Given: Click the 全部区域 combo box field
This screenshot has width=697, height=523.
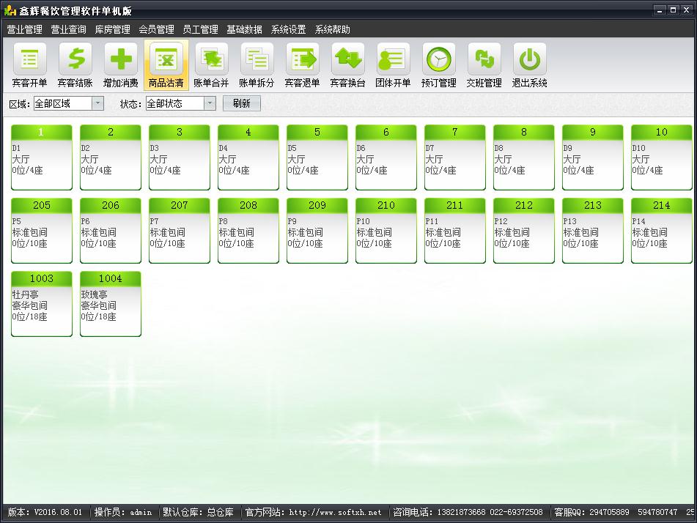Looking at the screenshot, I should pos(69,103).
